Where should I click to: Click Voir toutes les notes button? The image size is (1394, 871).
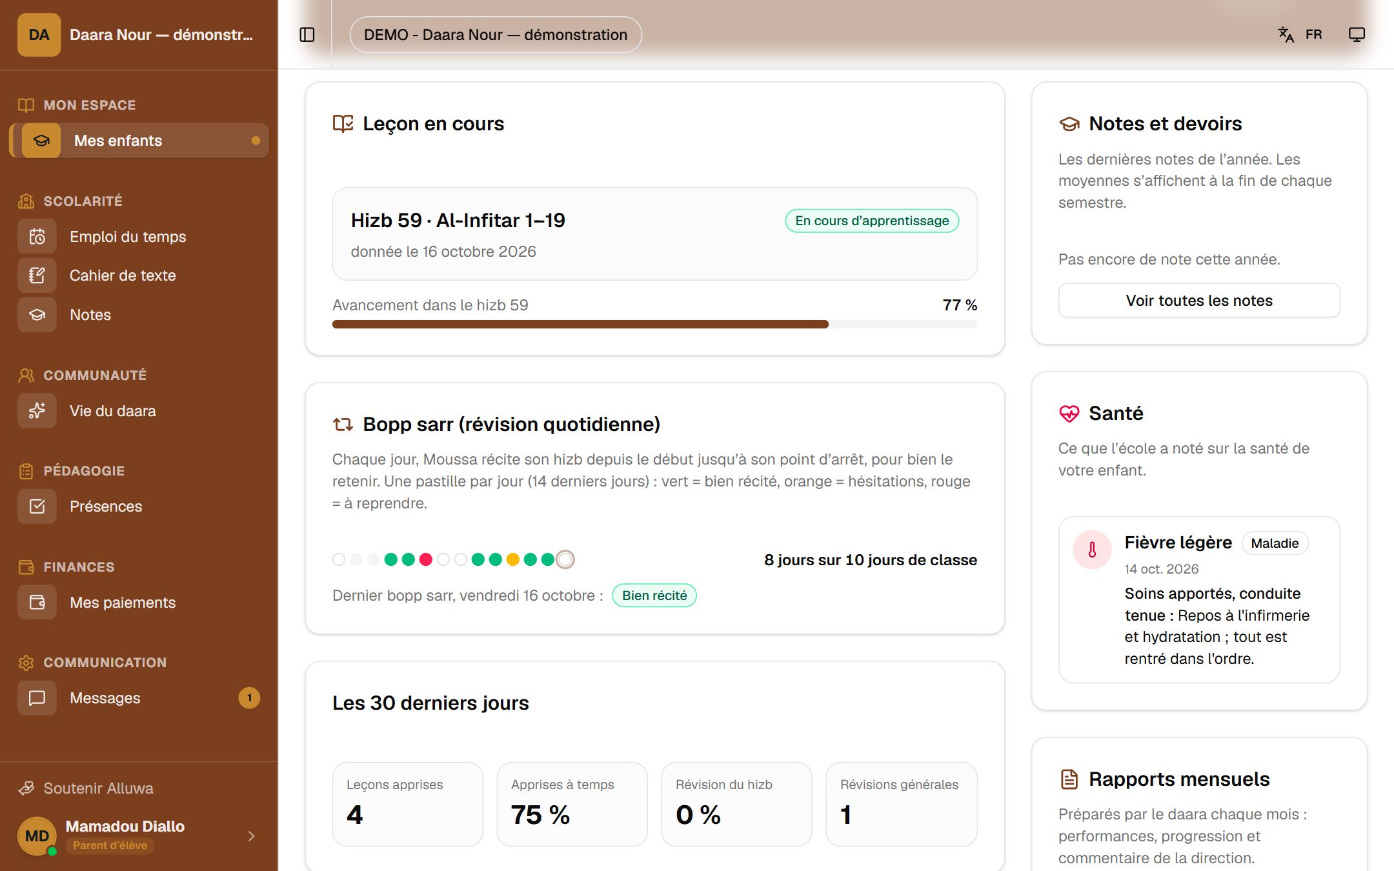point(1199,301)
